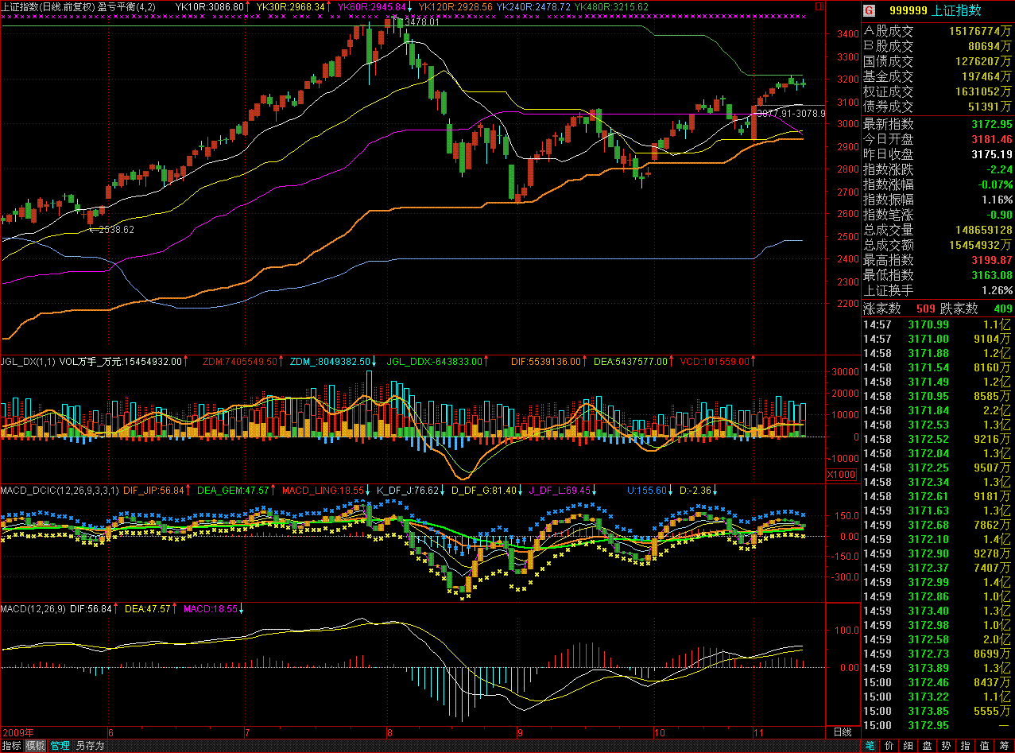Jump to month 6 on the timeline
The height and width of the screenshot is (753, 1015).
coord(110,732)
